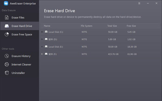Minimize the AweEraser window

pos(148,3)
